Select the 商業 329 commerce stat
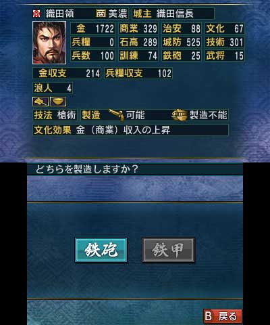This screenshot has width=270, height=325. tap(138, 28)
